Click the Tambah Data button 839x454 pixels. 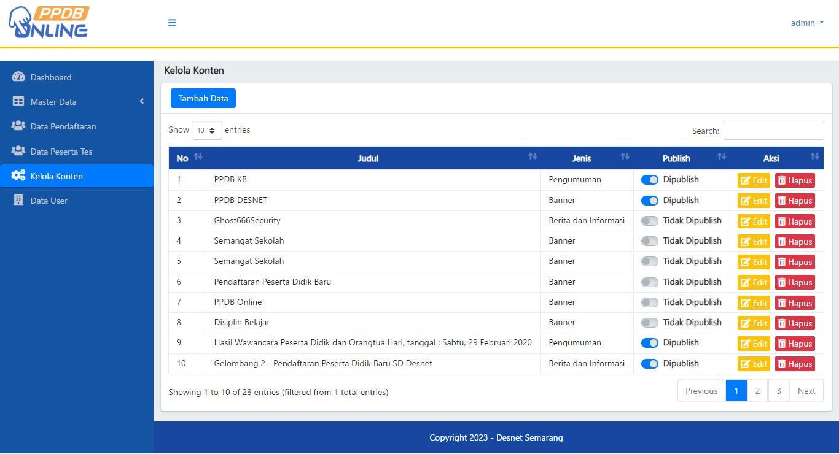(x=203, y=98)
